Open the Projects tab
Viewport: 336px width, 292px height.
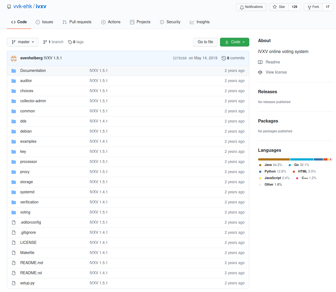[x=140, y=22]
